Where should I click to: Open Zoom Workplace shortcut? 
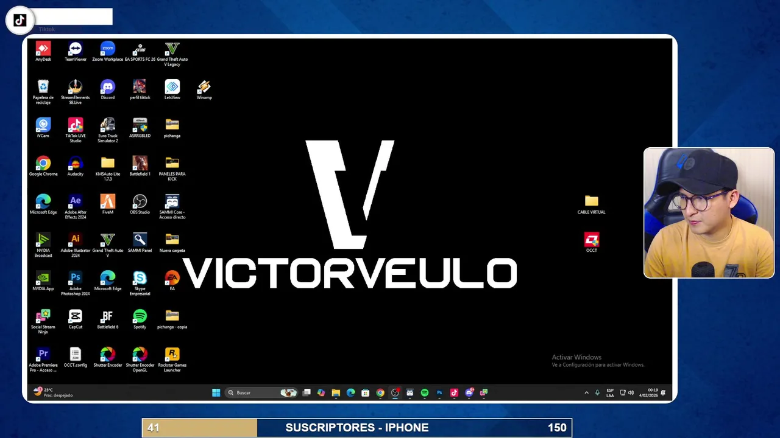point(108,52)
